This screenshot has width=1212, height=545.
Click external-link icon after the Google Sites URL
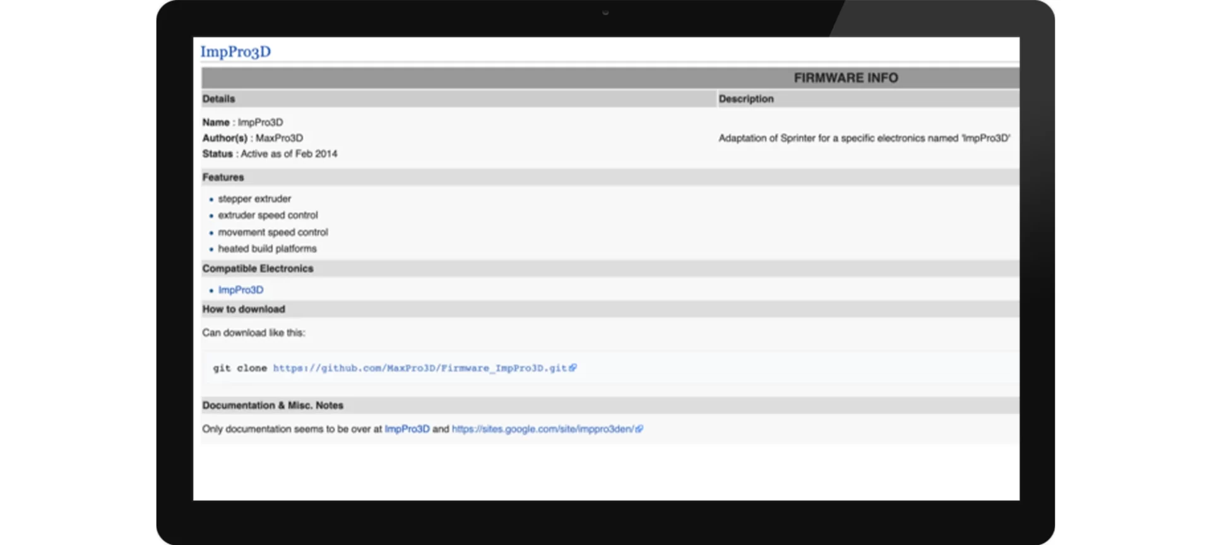[639, 429]
